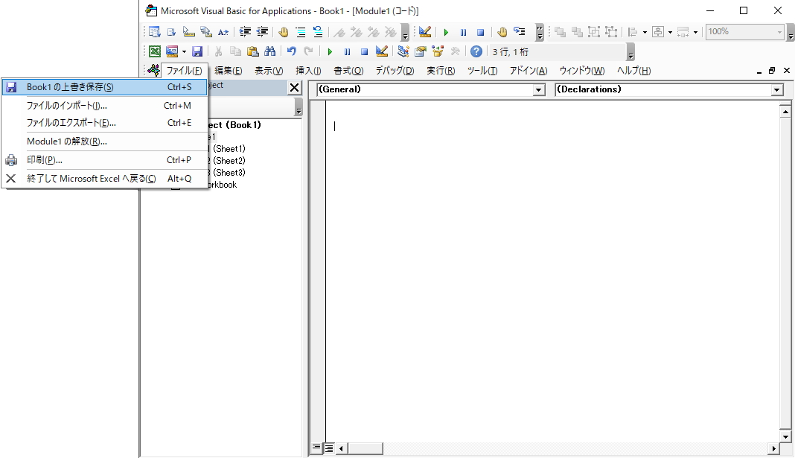
Task: Choose Module1 の解放 menu entry
Action: (x=105, y=141)
